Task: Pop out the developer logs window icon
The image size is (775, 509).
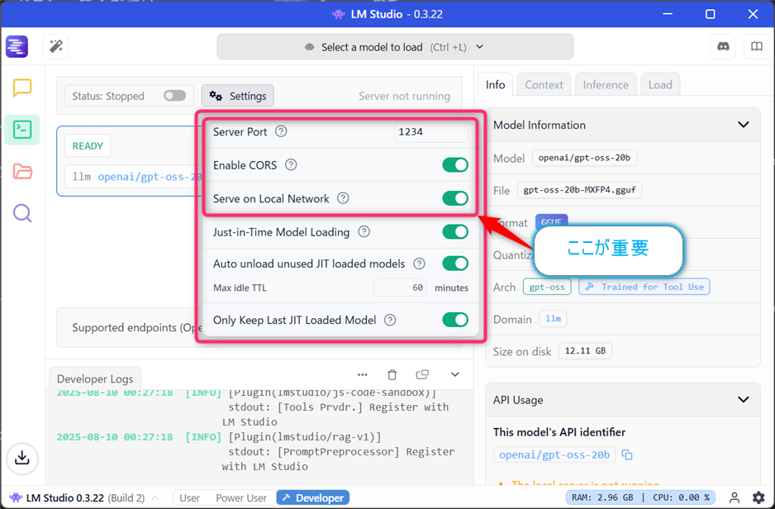Action: (422, 374)
